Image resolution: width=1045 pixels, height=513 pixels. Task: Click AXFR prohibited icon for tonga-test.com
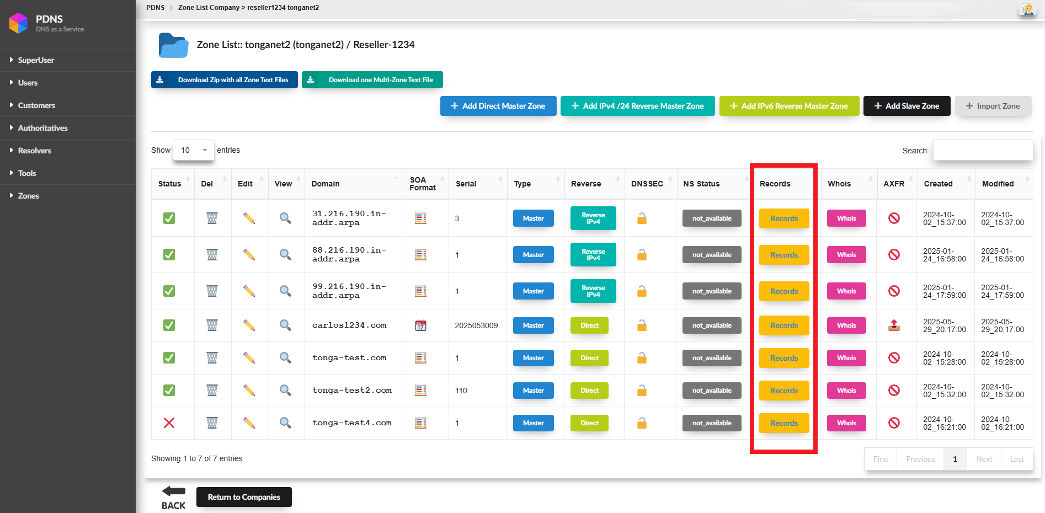click(x=894, y=358)
